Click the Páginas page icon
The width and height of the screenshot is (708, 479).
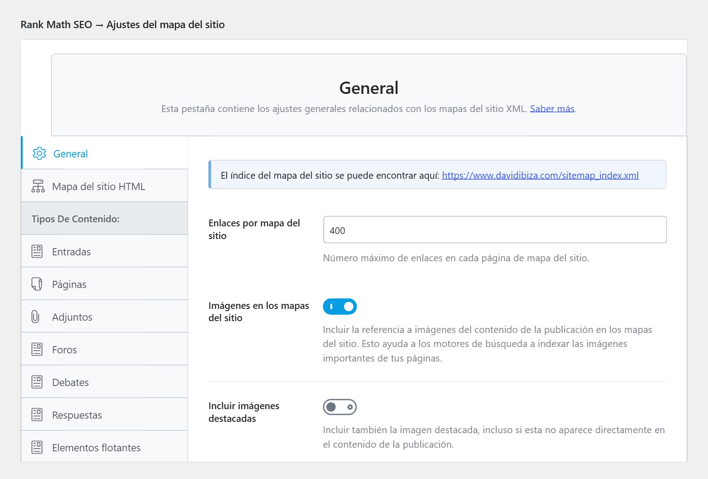click(37, 284)
